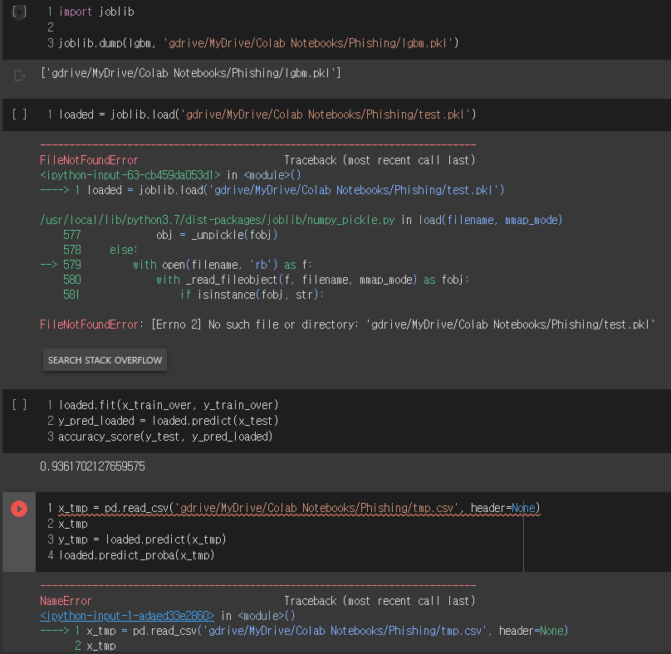The height and width of the screenshot is (654, 671).
Task: Open the ipython-input-1-adaed33e2860 traceback link
Action: tap(126, 615)
